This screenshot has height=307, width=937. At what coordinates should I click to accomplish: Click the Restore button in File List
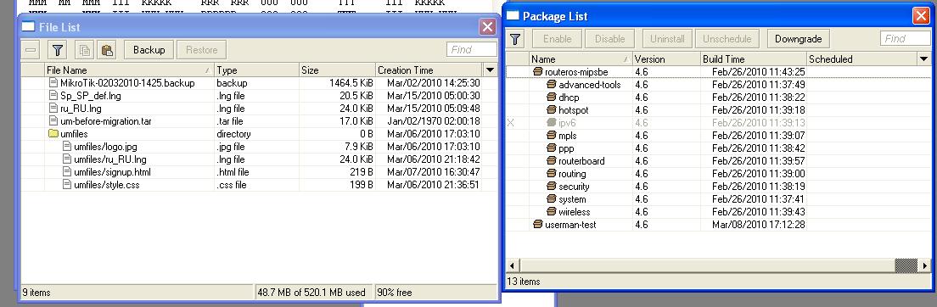click(x=202, y=49)
